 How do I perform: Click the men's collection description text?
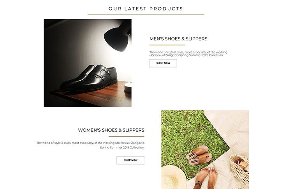pyautogui.click(x=188, y=54)
